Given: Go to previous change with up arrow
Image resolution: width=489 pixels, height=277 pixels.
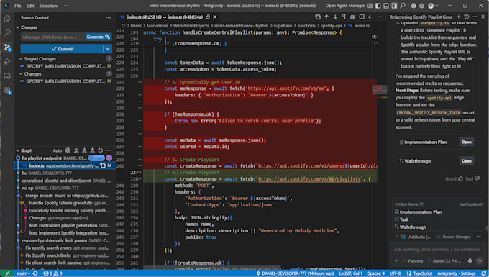Looking at the screenshot, I should click(326, 17).
